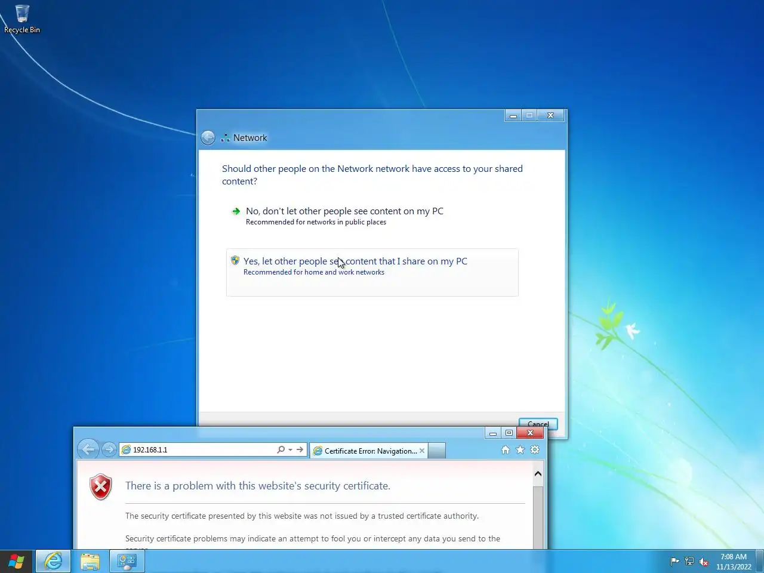764x573 pixels.
Task: Click the Internet Explorer page icon in address bar
Action: coord(127,449)
